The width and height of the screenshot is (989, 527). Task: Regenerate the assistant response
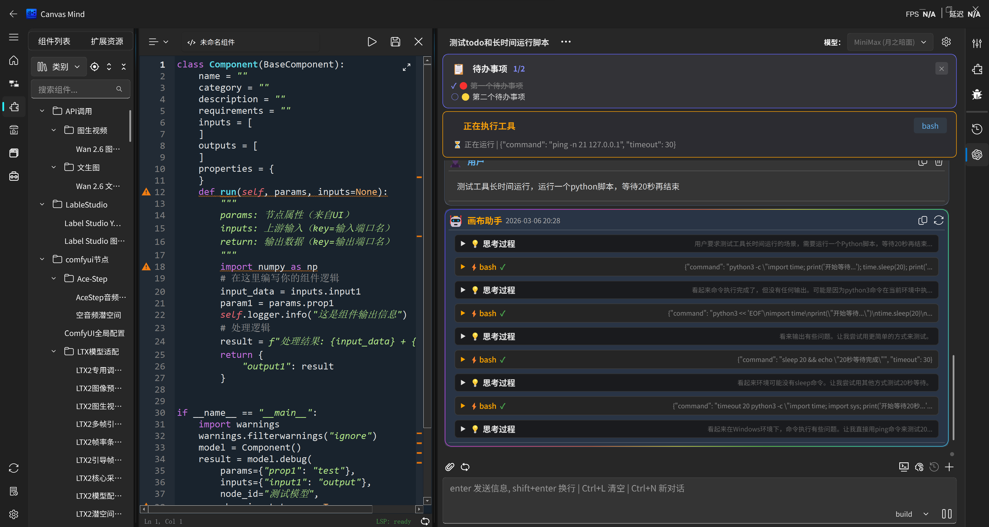click(938, 221)
